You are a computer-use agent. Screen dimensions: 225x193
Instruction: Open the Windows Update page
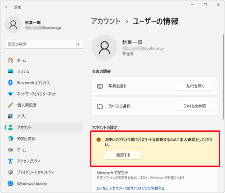tap(44, 184)
